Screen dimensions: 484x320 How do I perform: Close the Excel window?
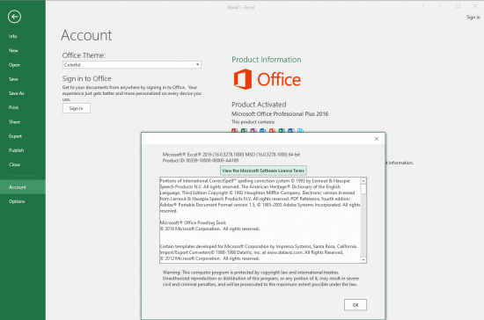[475, 6]
